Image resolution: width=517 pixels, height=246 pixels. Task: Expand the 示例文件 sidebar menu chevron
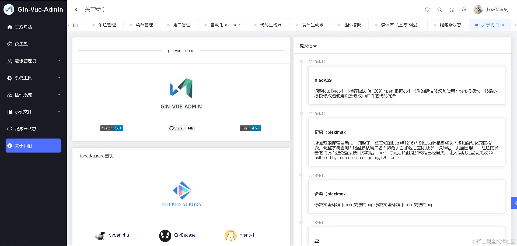click(59, 112)
